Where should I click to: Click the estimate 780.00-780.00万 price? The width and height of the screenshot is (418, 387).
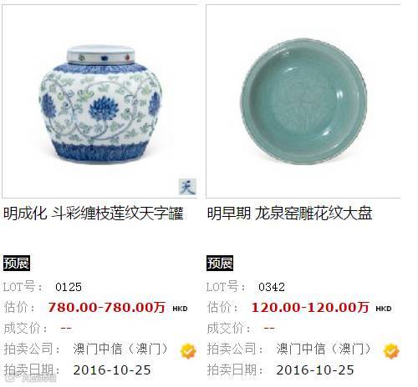[x=106, y=308]
